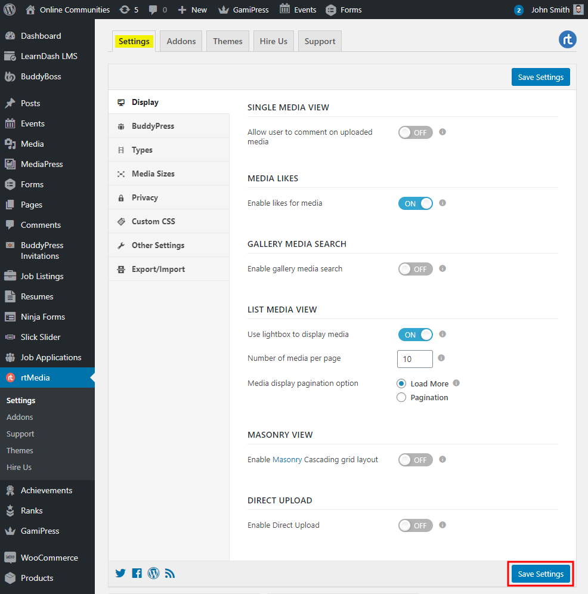Open the Themes tab
The image size is (588, 594).
[227, 41]
